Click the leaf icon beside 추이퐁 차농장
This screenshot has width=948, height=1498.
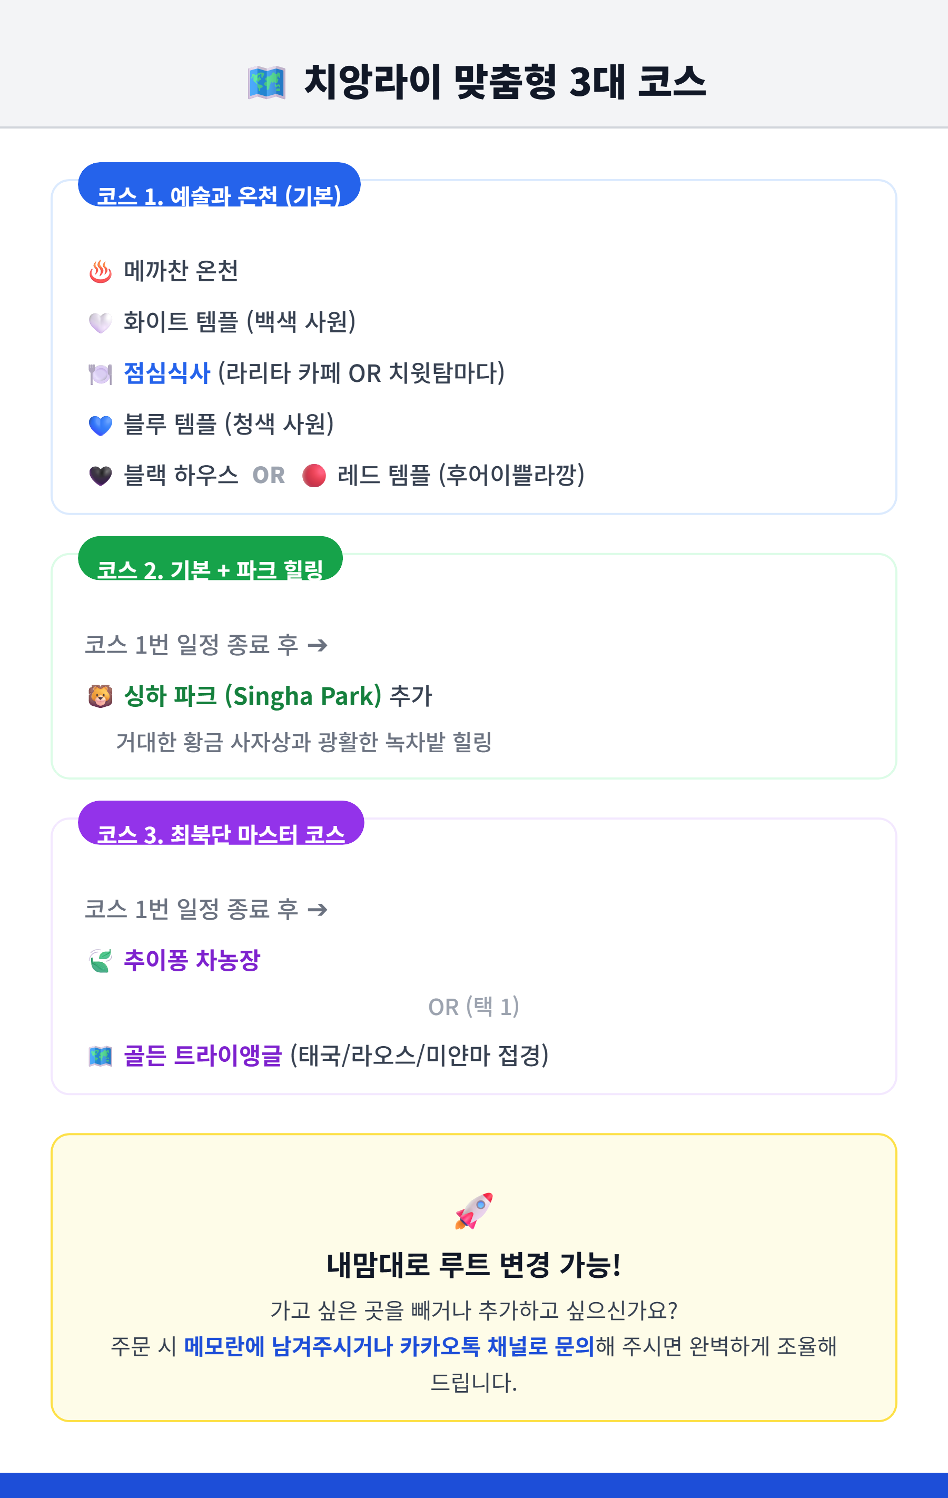pyautogui.click(x=100, y=961)
